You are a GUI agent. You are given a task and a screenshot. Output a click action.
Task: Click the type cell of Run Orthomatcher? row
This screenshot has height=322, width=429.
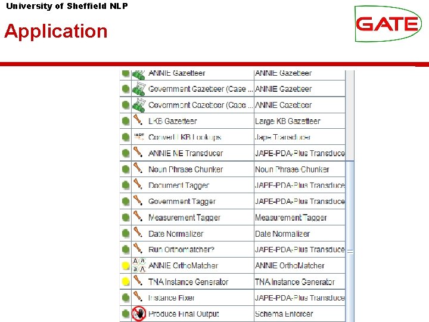pyautogui.click(x=300, y=250)
